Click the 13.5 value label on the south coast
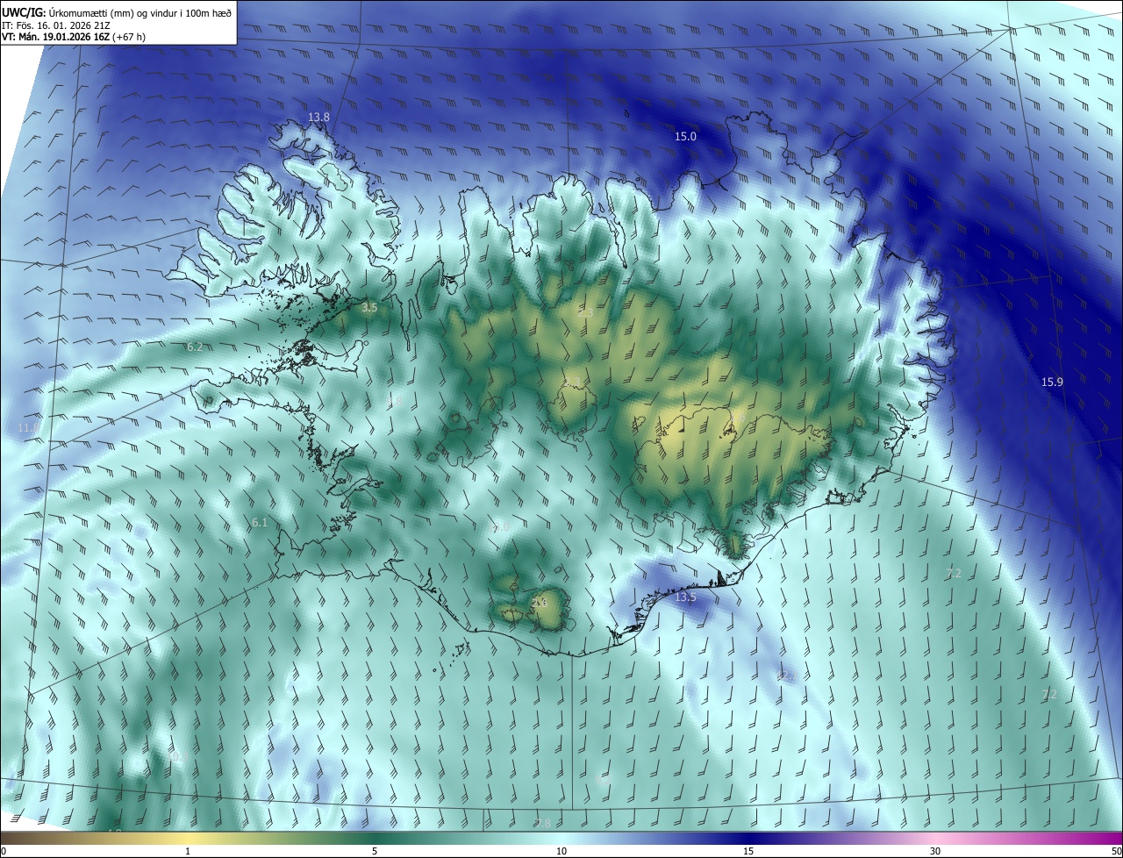This screenshot has width=1123, height=858. (x=685, y=597)
